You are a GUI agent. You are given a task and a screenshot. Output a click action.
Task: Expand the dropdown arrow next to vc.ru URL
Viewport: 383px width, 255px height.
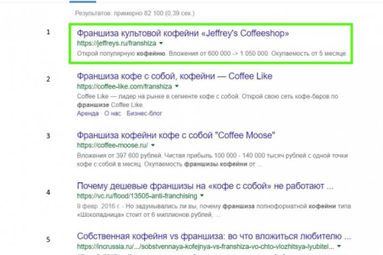click(x=202, y=195)
